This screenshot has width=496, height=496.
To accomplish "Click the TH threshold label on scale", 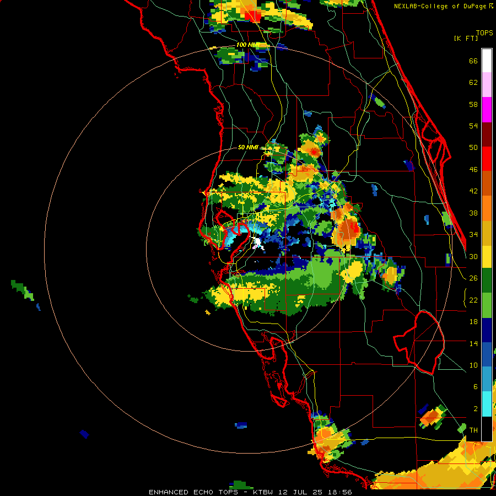I will pyautogui.click(x=473, y=430).
